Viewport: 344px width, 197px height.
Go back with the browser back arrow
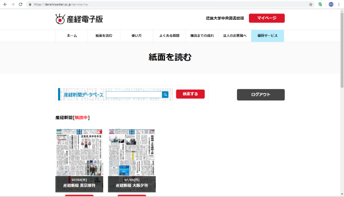5,4
